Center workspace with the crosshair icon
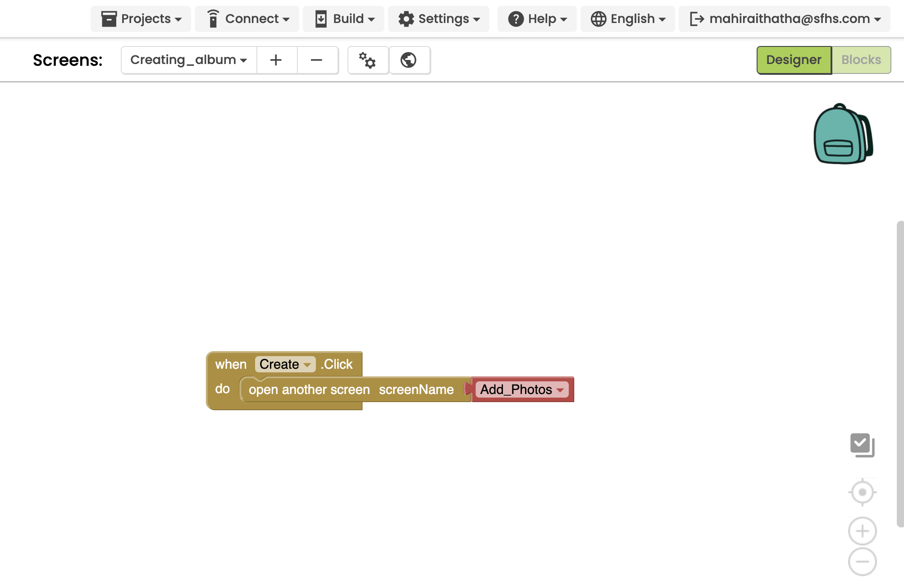Screen dimensions: 904x577 [x=862, y=492]
